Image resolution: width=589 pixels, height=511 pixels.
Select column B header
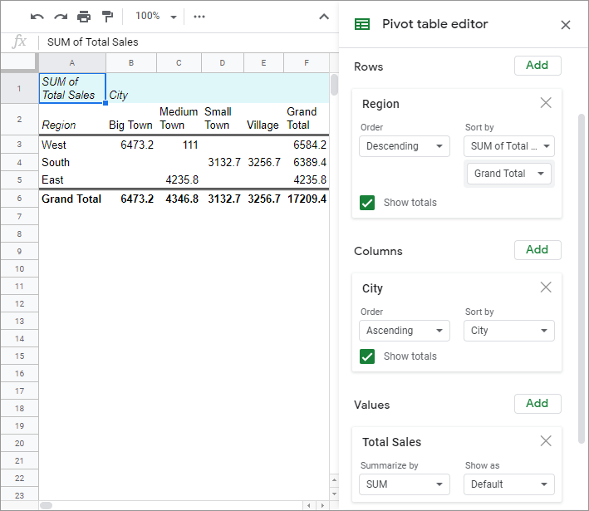pos(131,63)
